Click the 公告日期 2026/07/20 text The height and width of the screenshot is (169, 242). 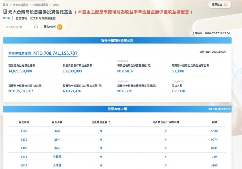point(213,52)
